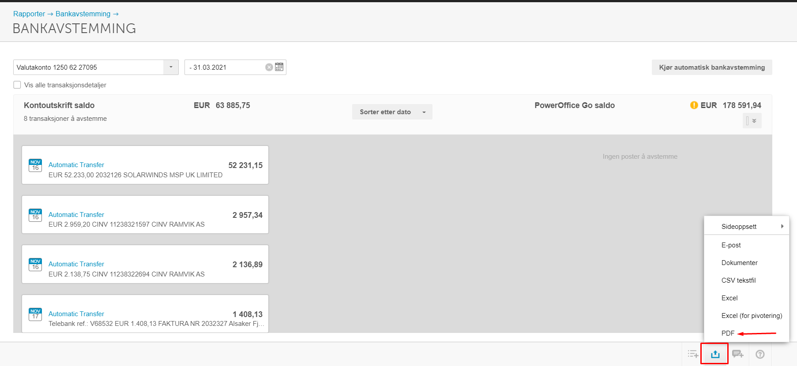Expand the Sideoppsett submenu
Screen dimensions: 797x366
(x=747, y=227)
